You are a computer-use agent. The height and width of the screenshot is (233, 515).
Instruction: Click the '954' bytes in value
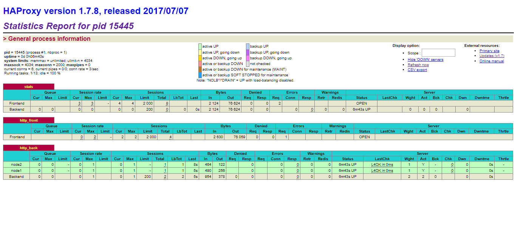[208, 177]
